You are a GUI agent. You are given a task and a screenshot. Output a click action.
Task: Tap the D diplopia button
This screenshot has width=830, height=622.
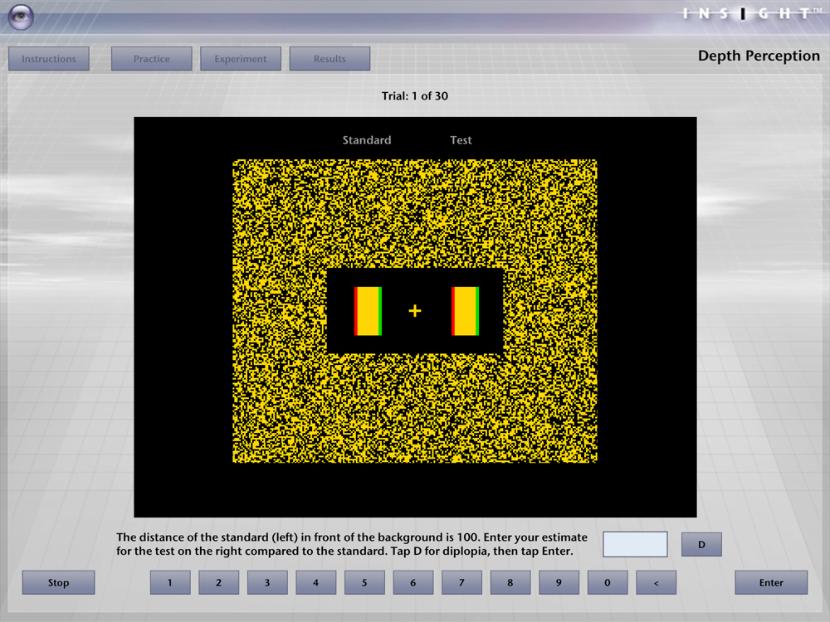(x=701, y=544)
